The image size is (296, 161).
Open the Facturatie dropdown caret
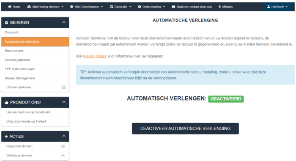click(130, 7)
